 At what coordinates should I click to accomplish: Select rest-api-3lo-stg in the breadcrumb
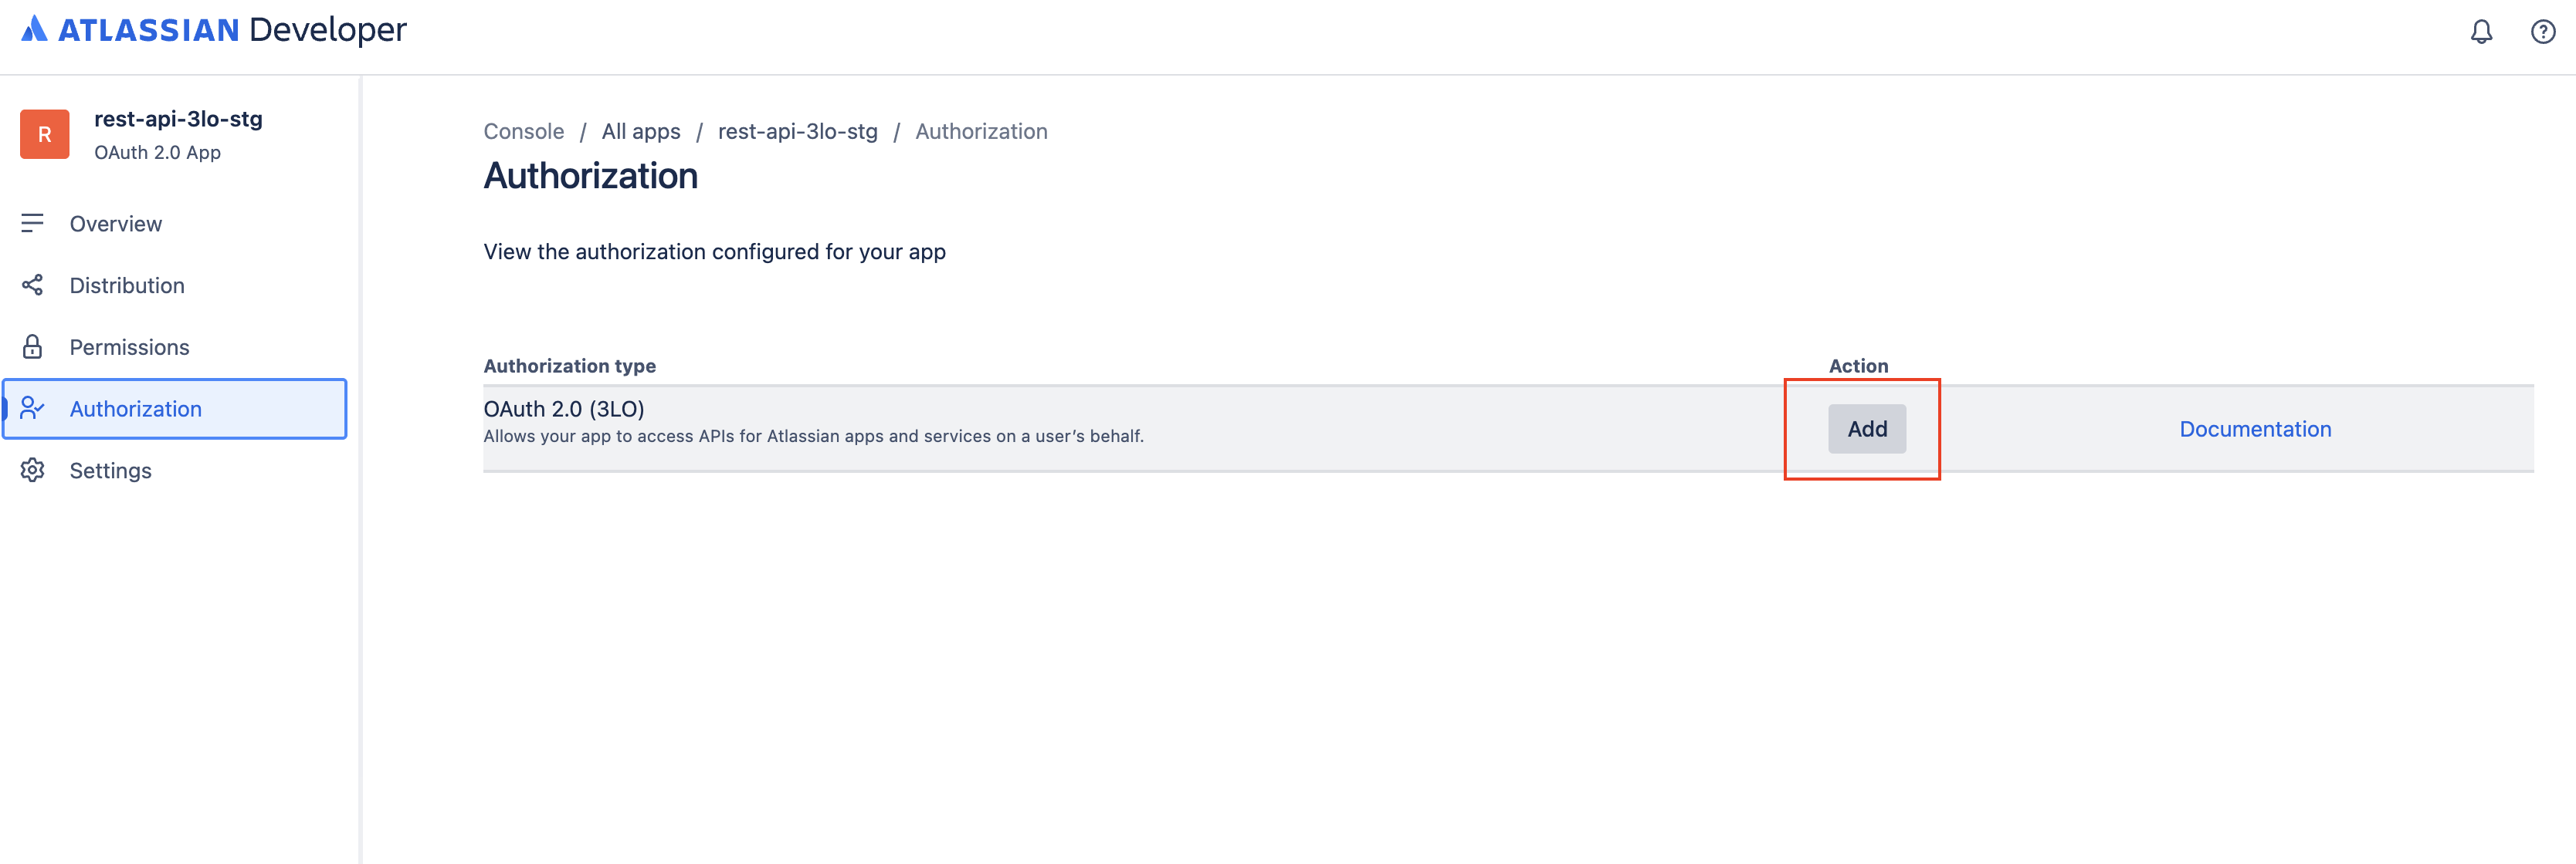tap(798, 131)
